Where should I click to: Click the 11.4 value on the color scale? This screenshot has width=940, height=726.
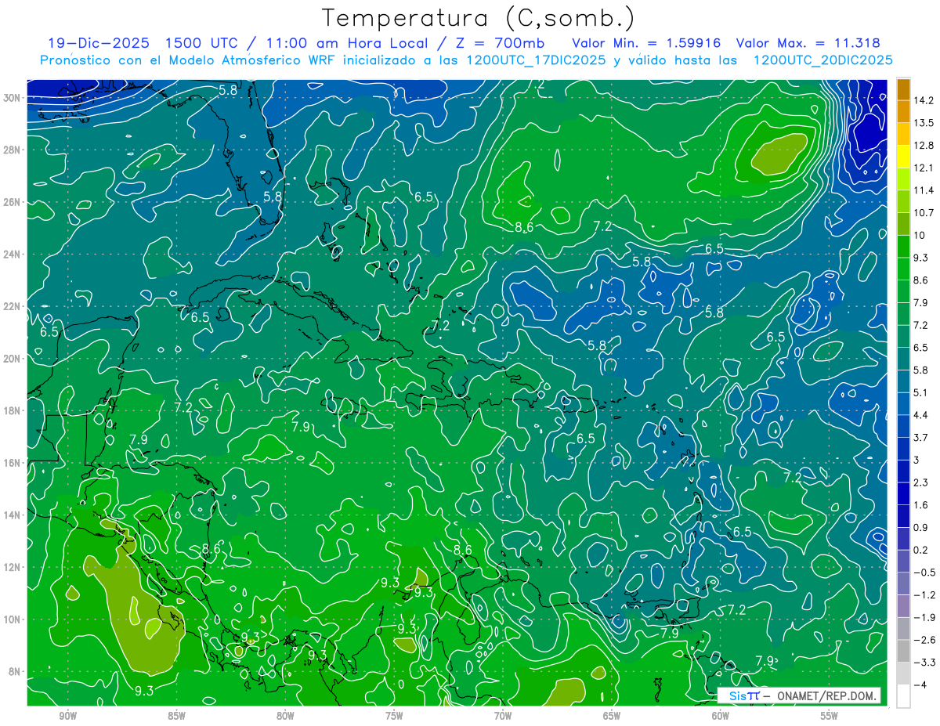tap(925, 190)
